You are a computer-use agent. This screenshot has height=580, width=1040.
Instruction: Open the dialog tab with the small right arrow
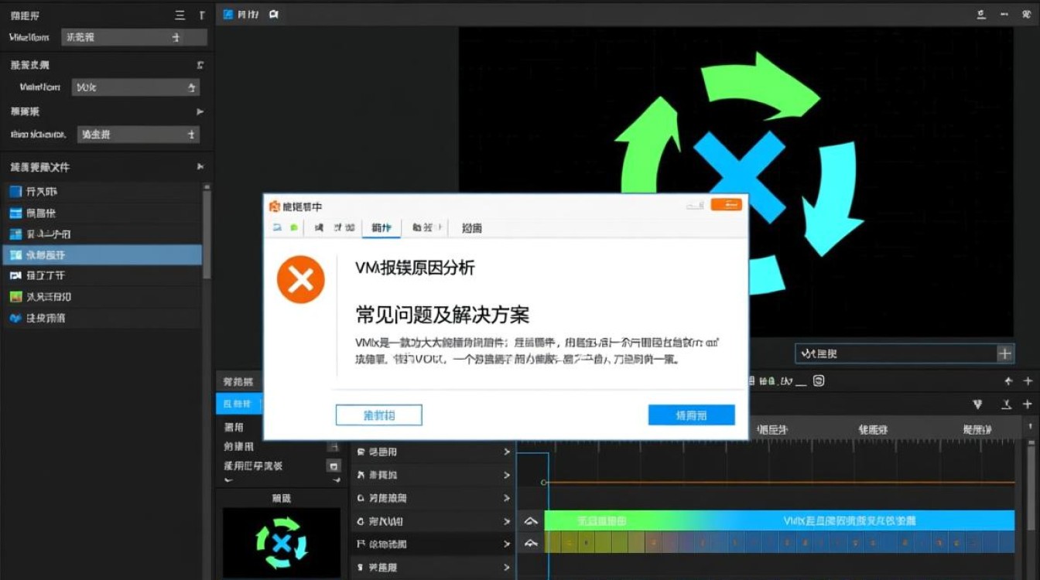(428, 227)
